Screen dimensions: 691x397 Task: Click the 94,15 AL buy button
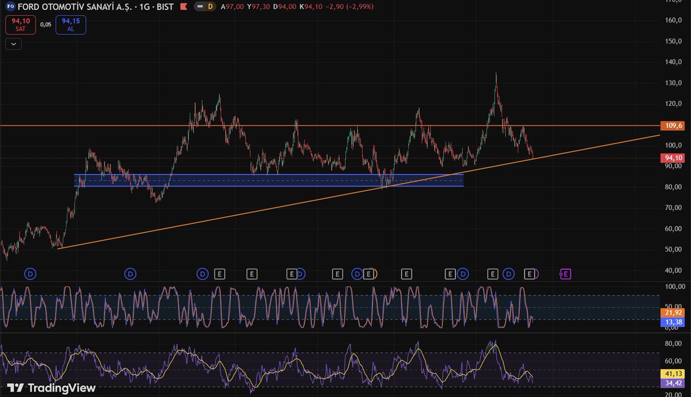coord(71,25)
